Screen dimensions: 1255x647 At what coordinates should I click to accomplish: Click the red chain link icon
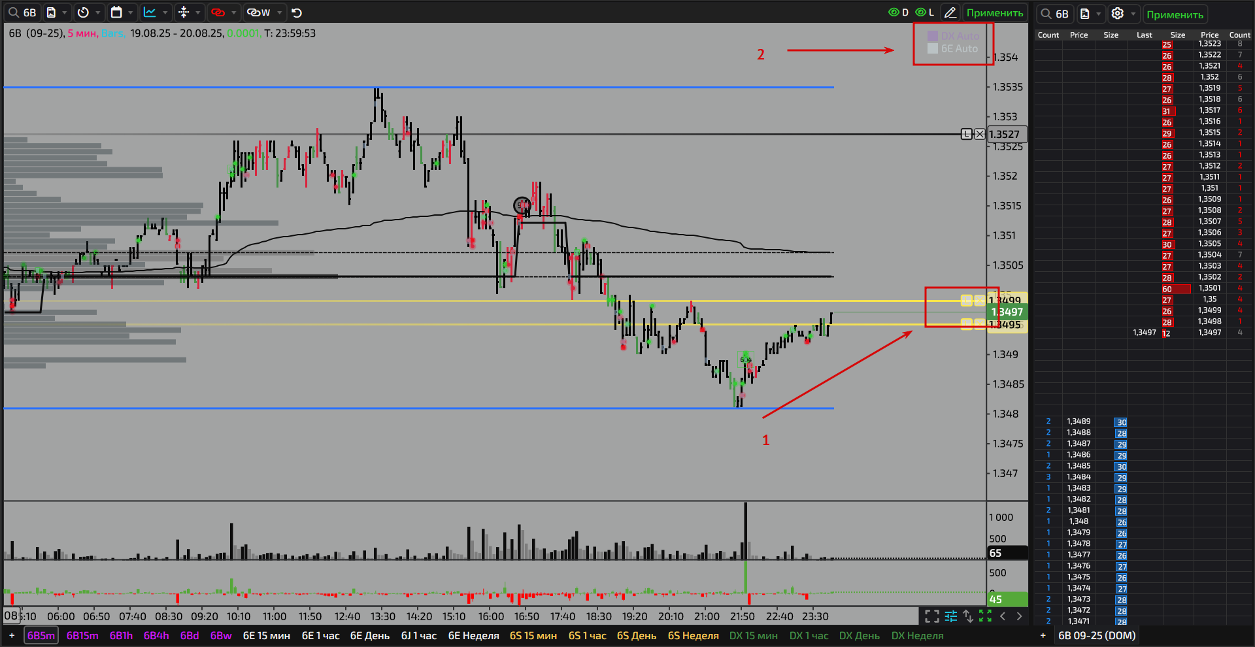click(218, 12)
